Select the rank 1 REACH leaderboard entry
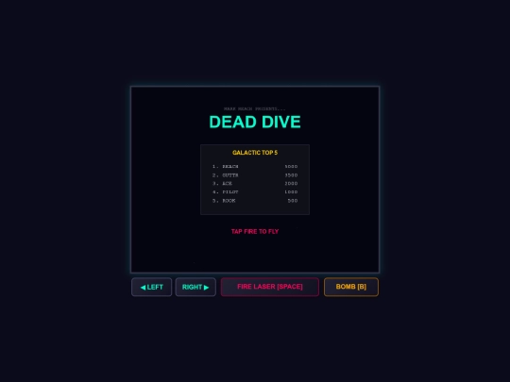The height and width of the screenshot is (382, 510). point(255,167)
